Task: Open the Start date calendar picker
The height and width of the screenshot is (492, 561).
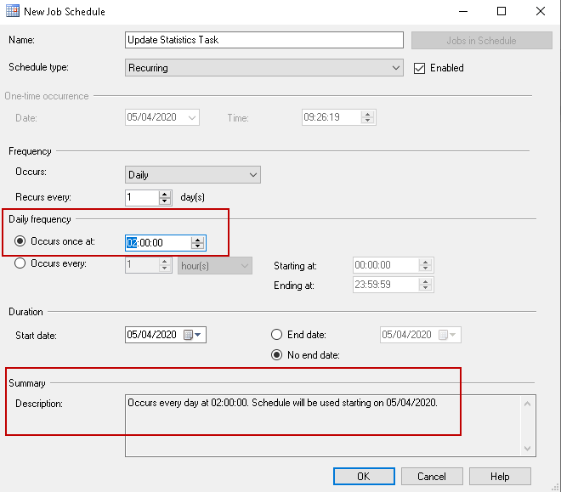Action: point(194,335)
